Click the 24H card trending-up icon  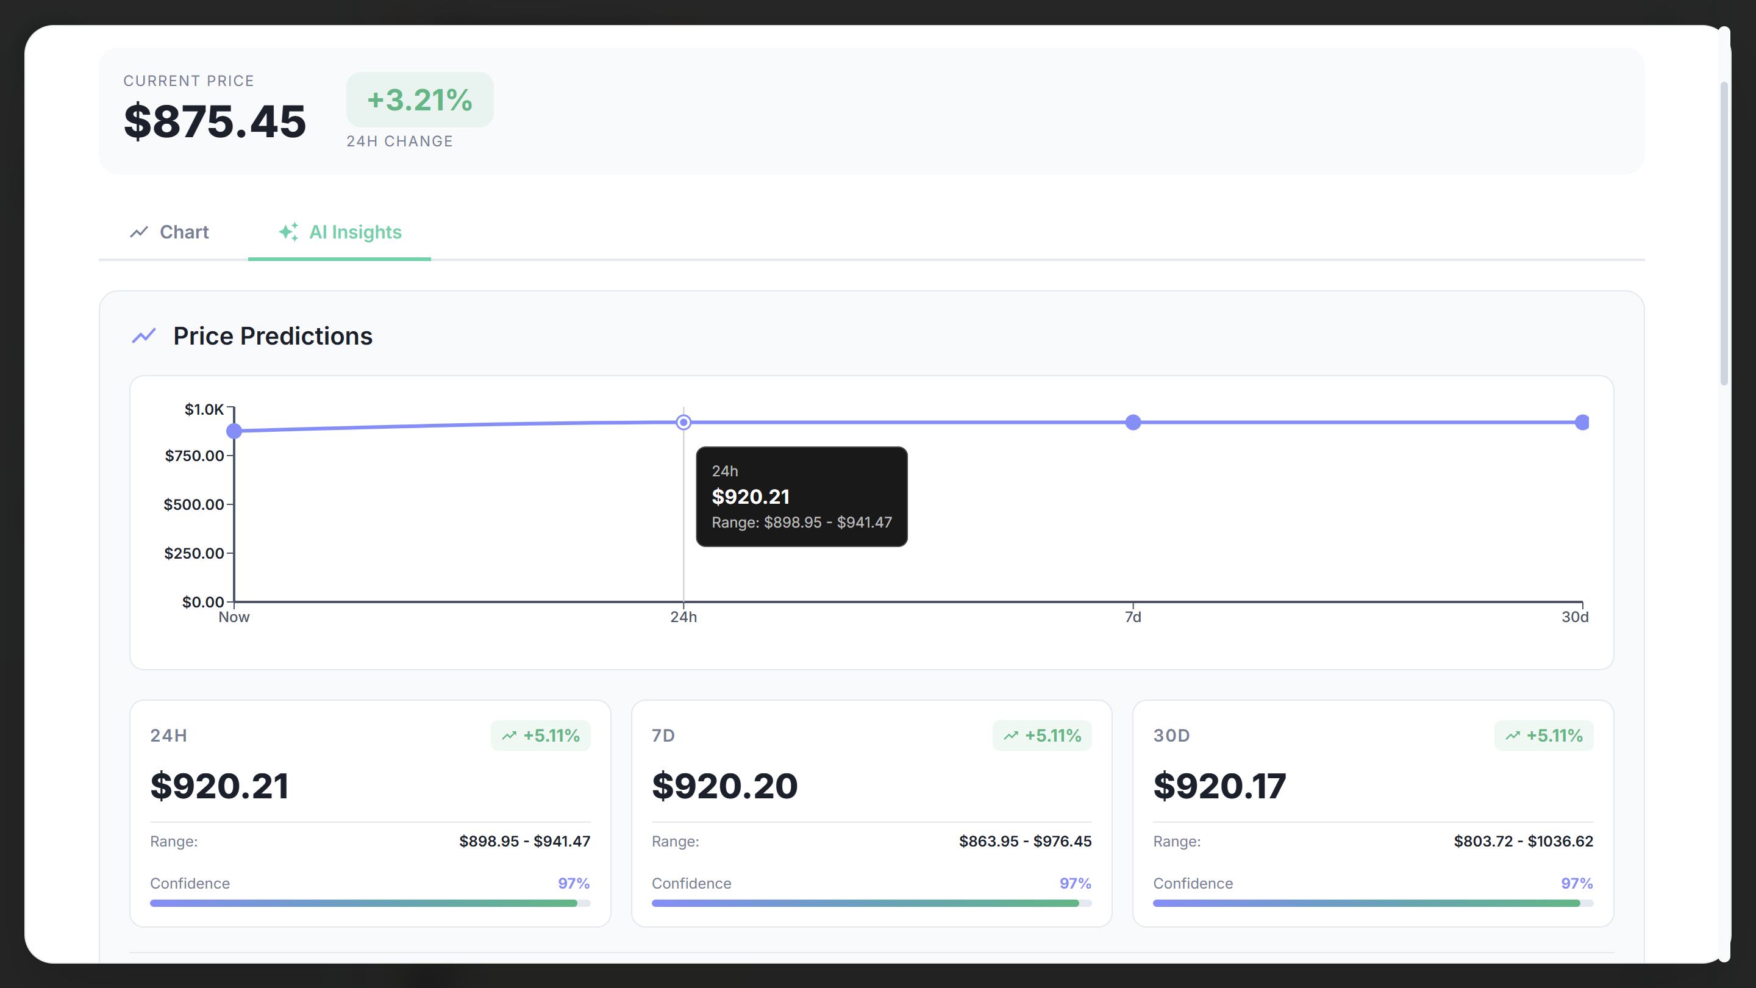click(509, 736)
